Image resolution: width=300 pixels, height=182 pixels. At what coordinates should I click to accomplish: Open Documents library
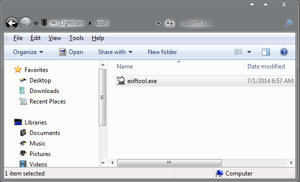tap(45, 133)
